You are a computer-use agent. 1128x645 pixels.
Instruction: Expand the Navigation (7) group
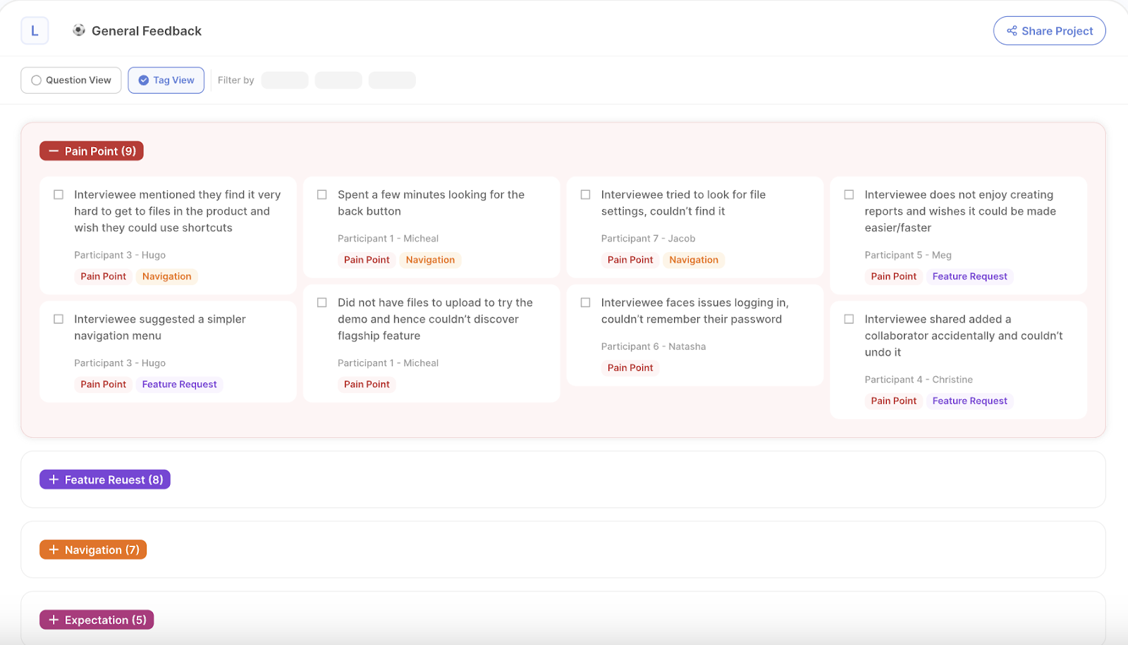coord(92,549)
